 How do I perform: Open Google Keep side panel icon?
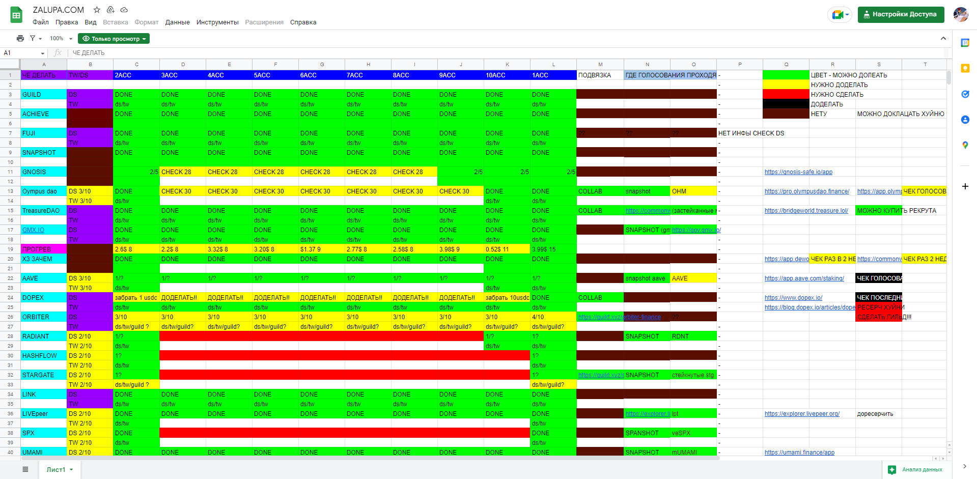(x=965, y=68)
